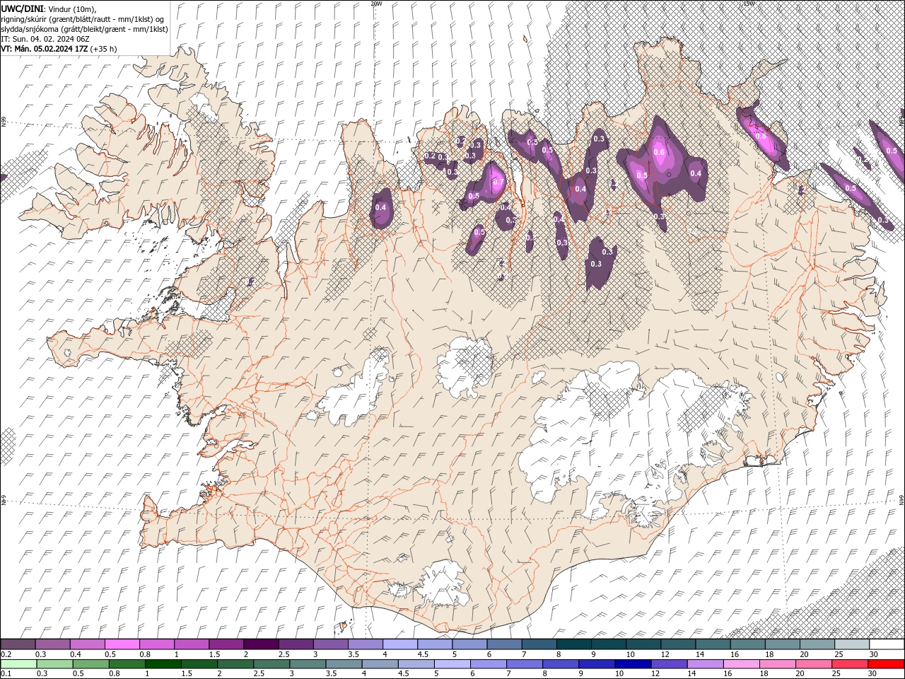Select the snow-scale swatch between 0.8 and 1

tap(157, 644)
